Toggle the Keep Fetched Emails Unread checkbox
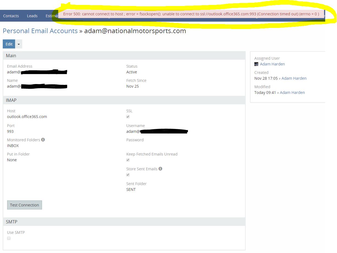Viewport: 337px width, 253px height. coord(128,160)
